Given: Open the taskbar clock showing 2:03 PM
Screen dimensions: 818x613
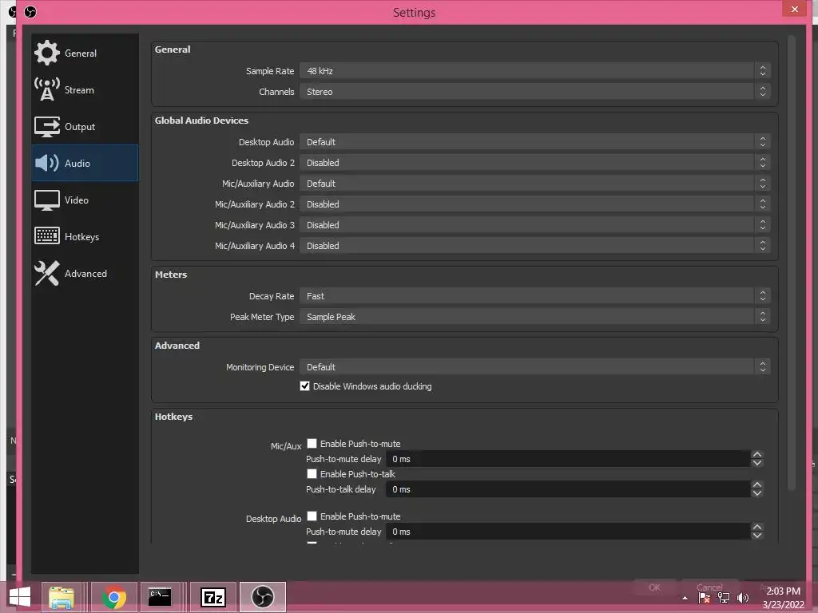Looking at the screenshot, I should click(x=783, y=597).
